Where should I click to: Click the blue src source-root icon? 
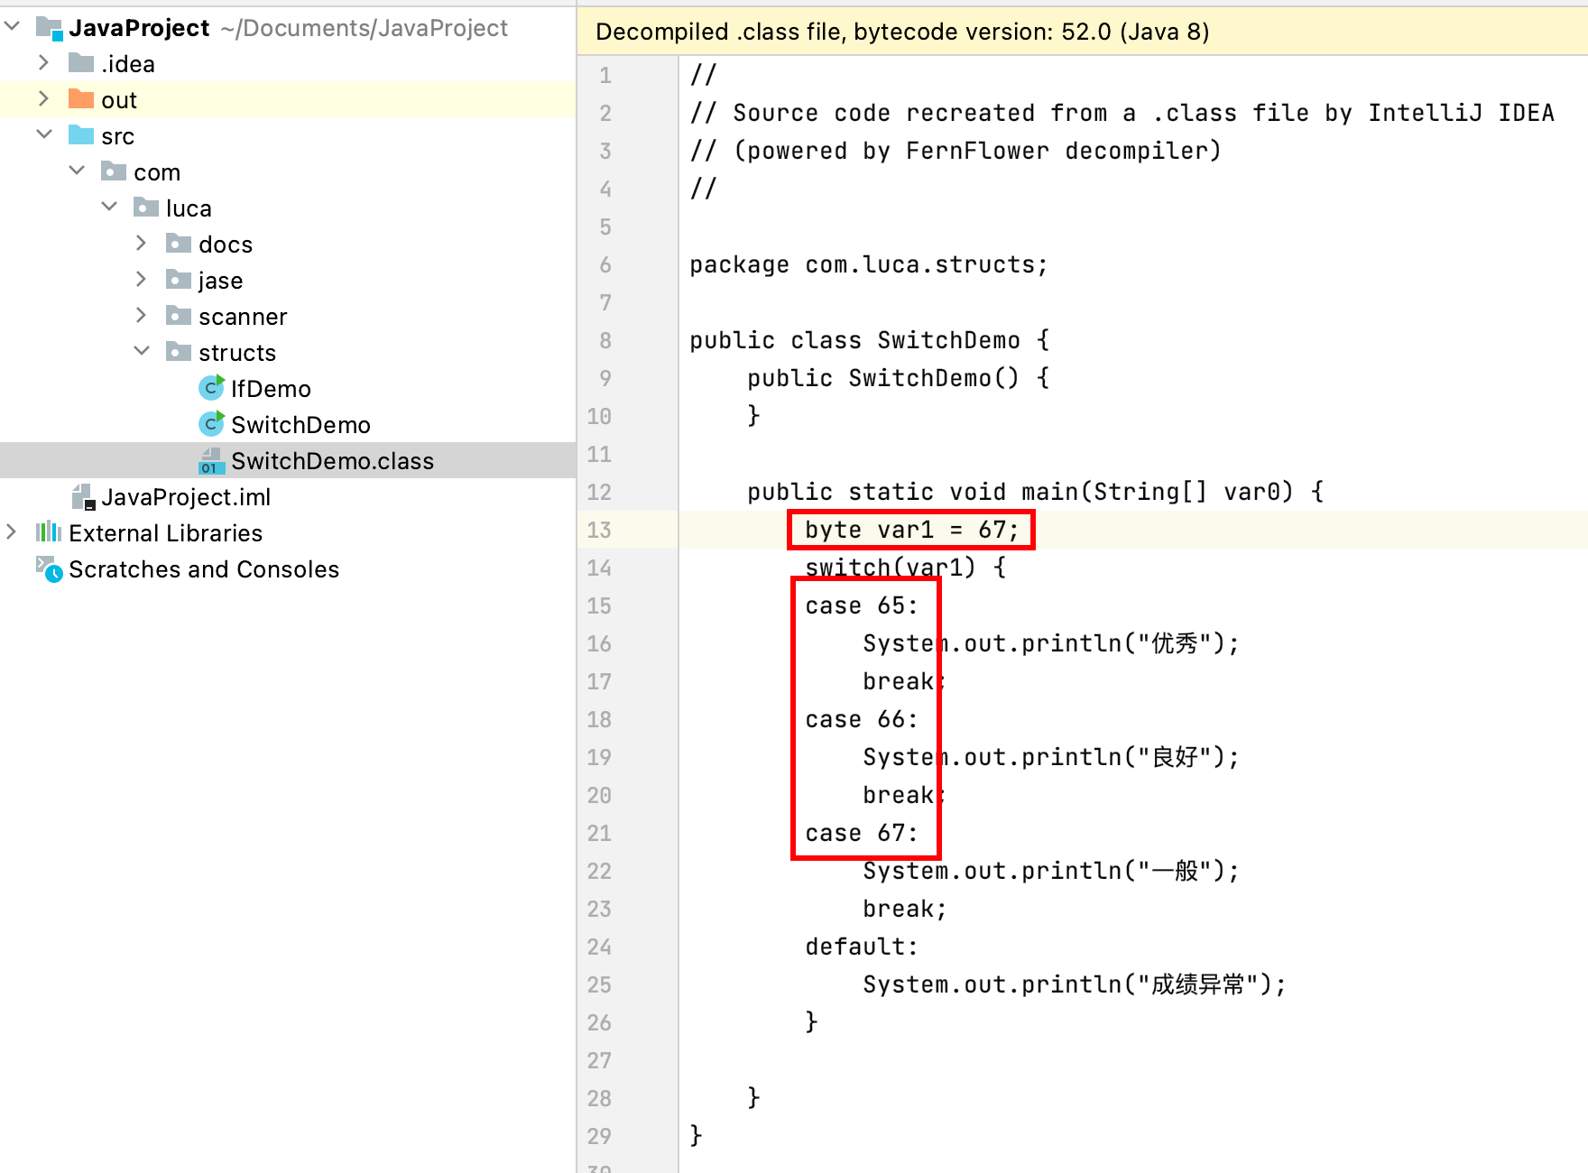(x=81, y=134)
